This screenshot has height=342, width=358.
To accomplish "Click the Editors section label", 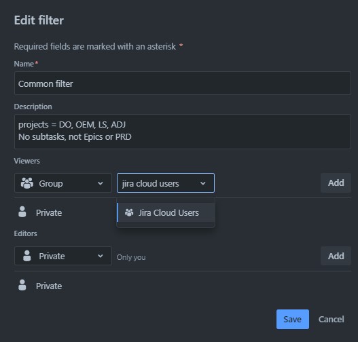I will click(25, 233).
